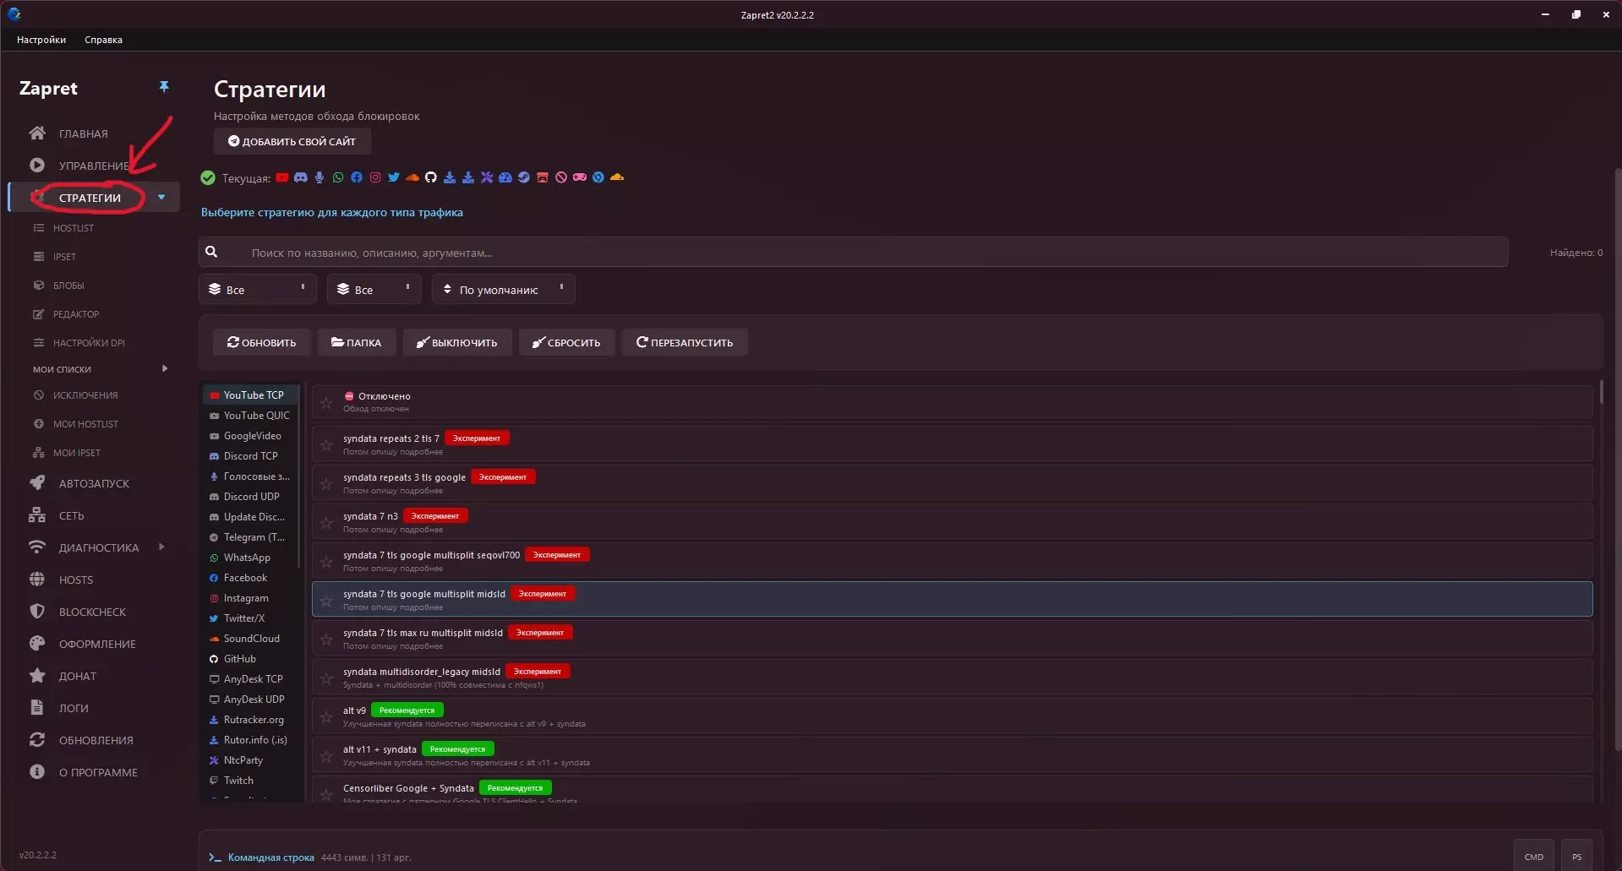Select the 'Discord TCP' category
Image resolution: width=1622 pixels, height=871 pixels.
(250, 456)
